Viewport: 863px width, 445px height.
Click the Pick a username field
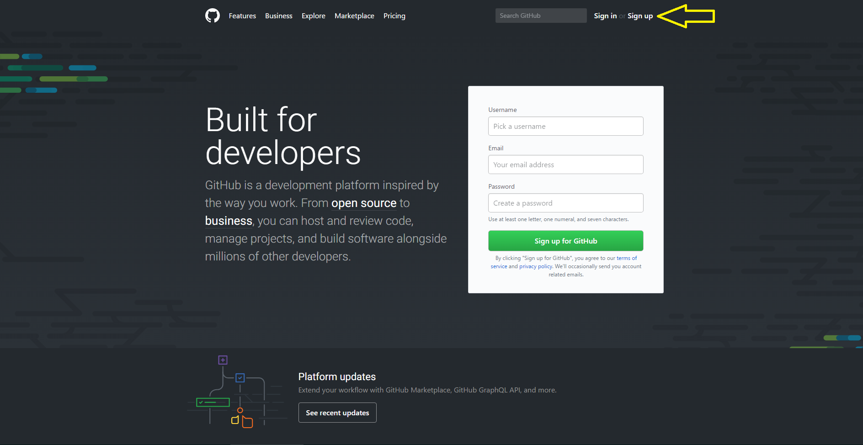(x=566, y=126)
